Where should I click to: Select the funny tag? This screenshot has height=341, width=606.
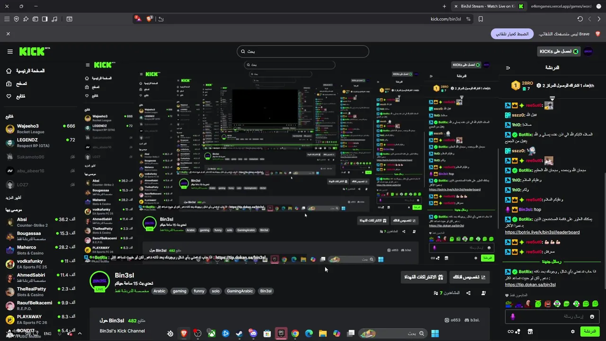coord(199,291)
